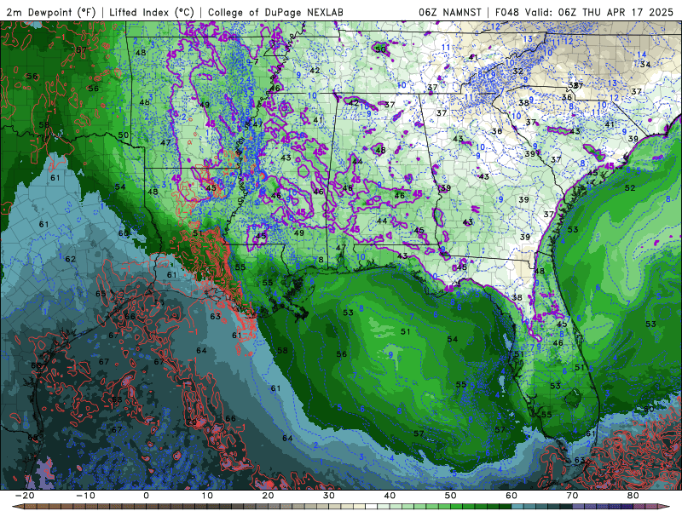Click the 60 label on the color scale

click(x=511, y=496)
